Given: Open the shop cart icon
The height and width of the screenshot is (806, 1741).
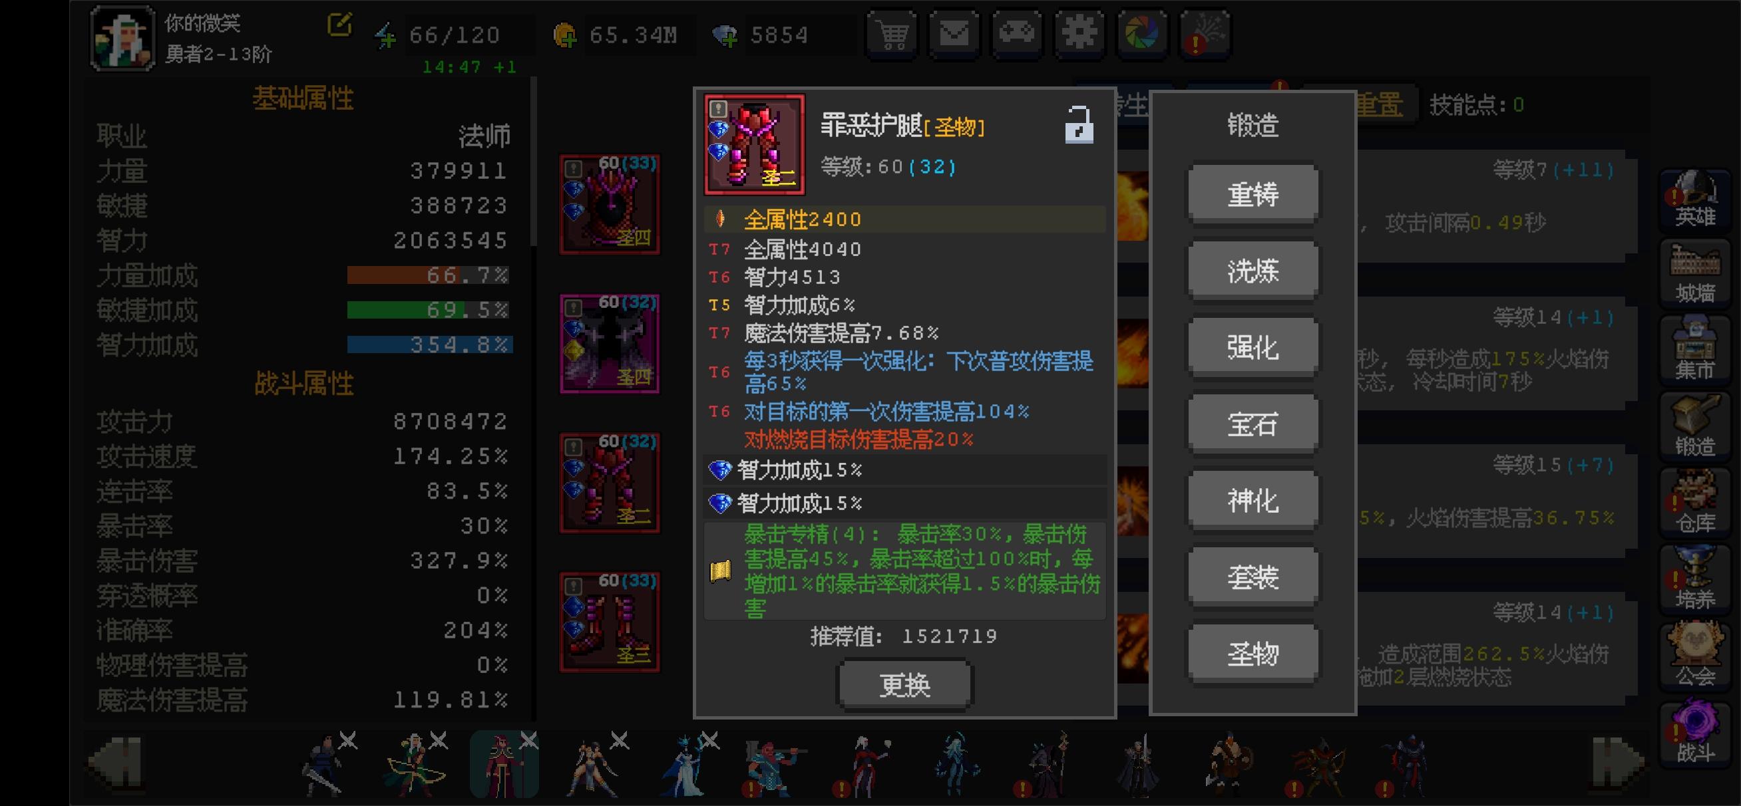Looking at the screenshot, I should pos(893,34).
